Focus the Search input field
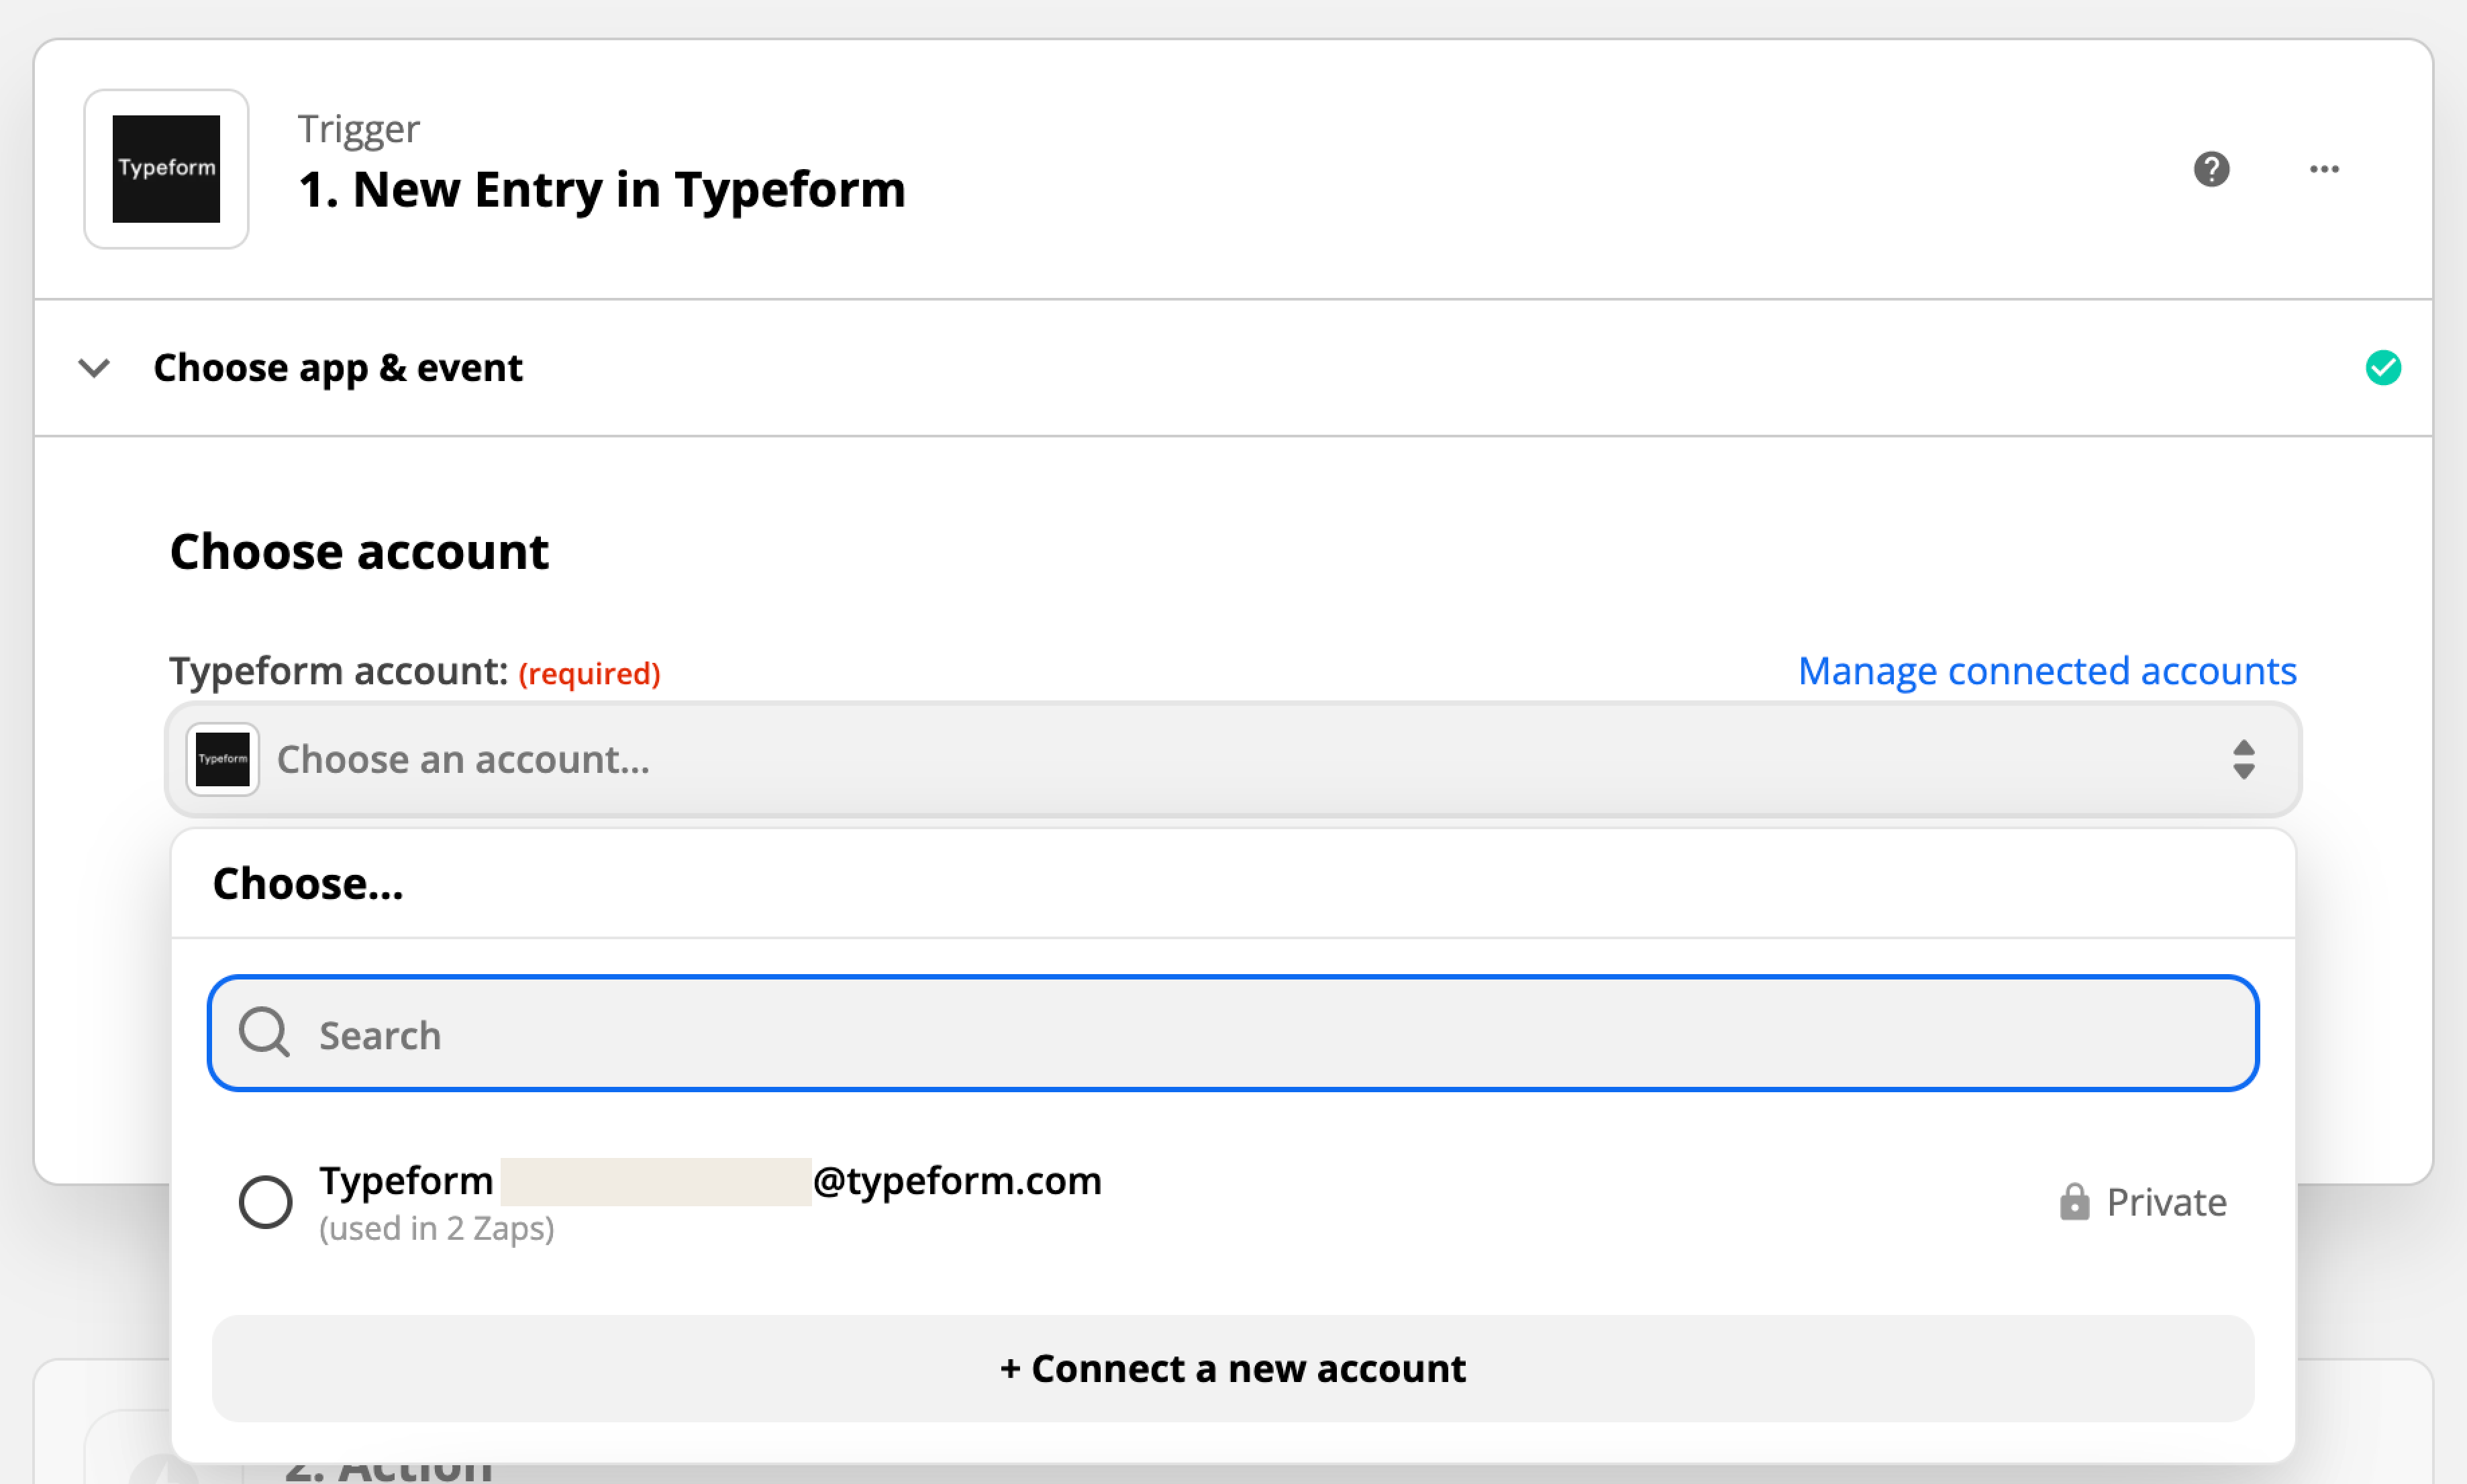Screen dimensions: 2467x1484 1233,1033
